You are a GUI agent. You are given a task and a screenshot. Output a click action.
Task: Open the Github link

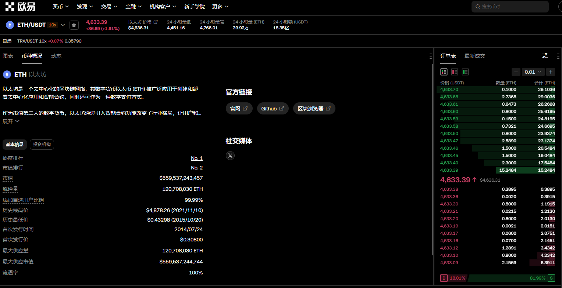click(273, 109)
